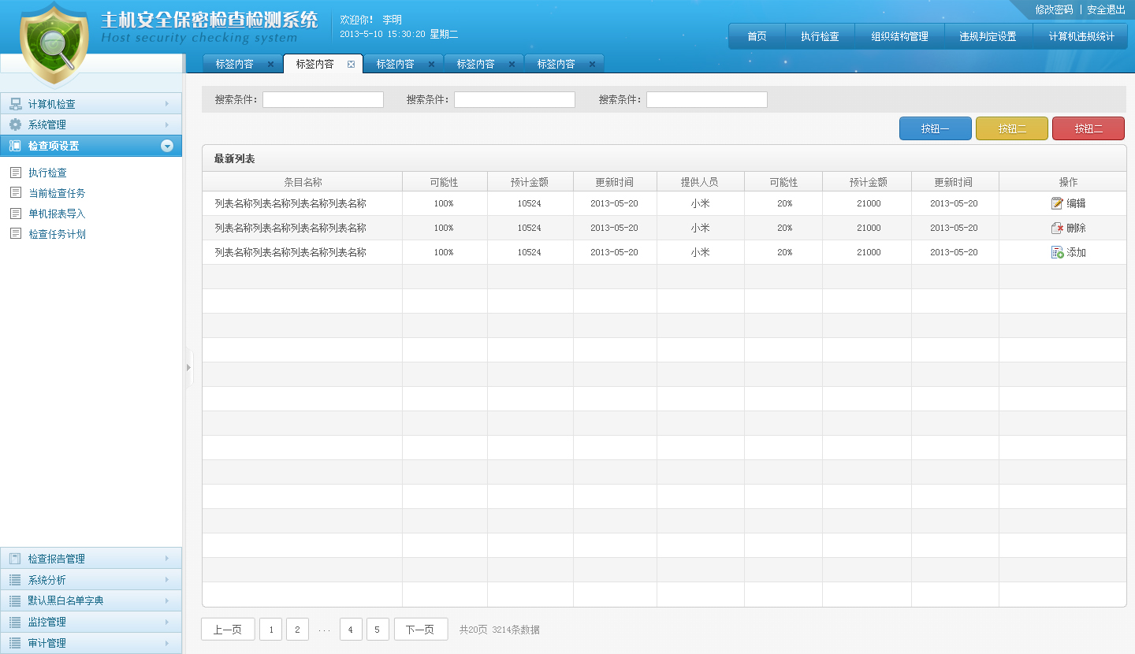Click the list icon beside 监控管理
The width and height of the screenshot is (1135, 654).
[x=15, y=622]
